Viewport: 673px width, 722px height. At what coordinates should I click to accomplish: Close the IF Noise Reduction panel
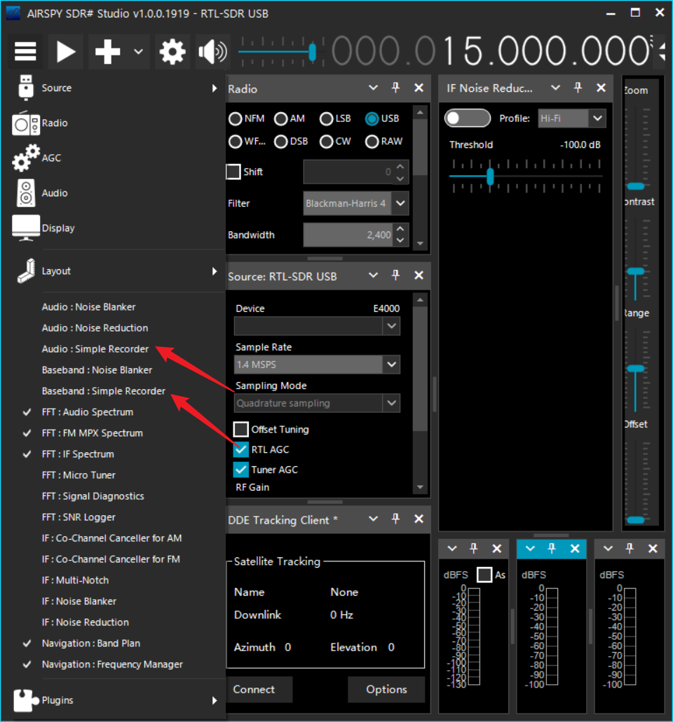[601, 88]
